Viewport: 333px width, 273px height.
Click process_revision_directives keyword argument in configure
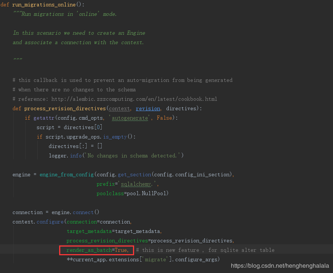coord(107,241)
